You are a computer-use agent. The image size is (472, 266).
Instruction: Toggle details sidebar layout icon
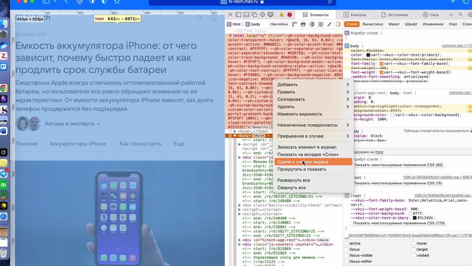tap(338, 24)
